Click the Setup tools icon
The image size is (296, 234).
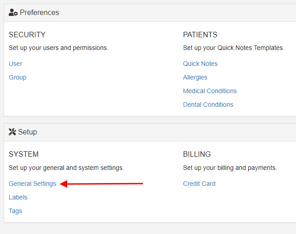[12, 132]
